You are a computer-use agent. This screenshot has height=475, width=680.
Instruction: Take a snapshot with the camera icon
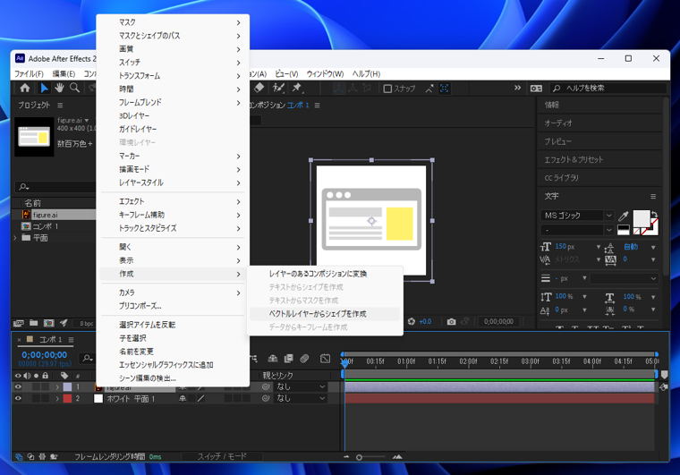tap(452, 321)
